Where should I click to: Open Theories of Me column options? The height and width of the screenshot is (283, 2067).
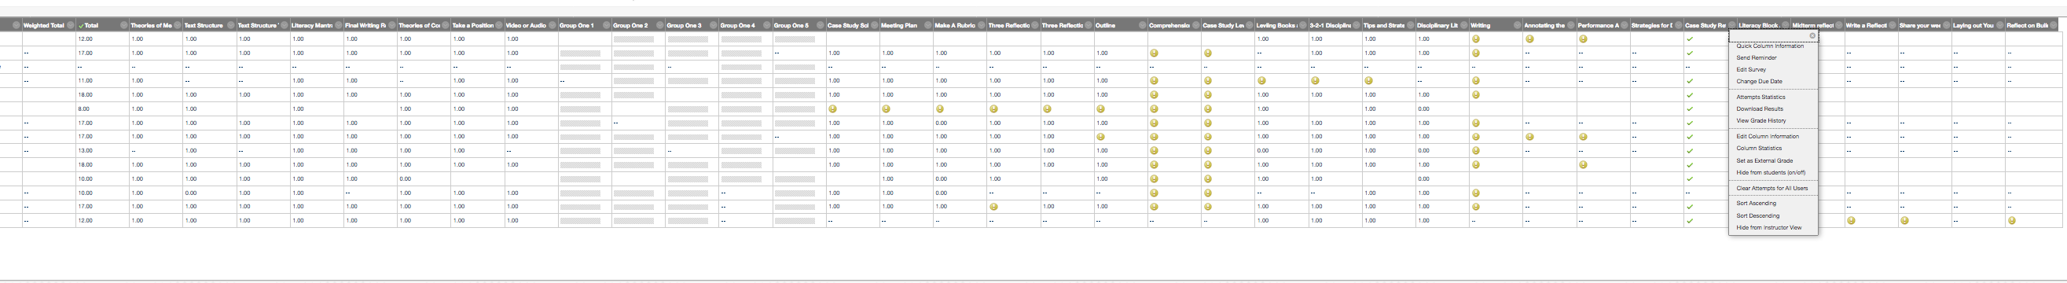click(178, 26)
